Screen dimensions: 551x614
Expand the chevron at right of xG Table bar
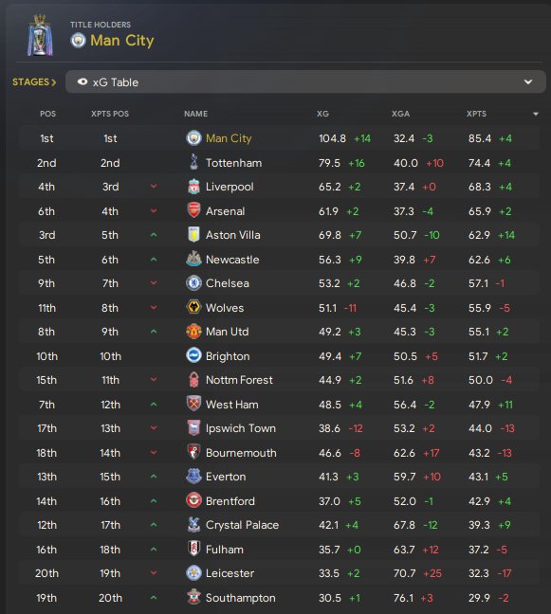[x=528, y=81]
